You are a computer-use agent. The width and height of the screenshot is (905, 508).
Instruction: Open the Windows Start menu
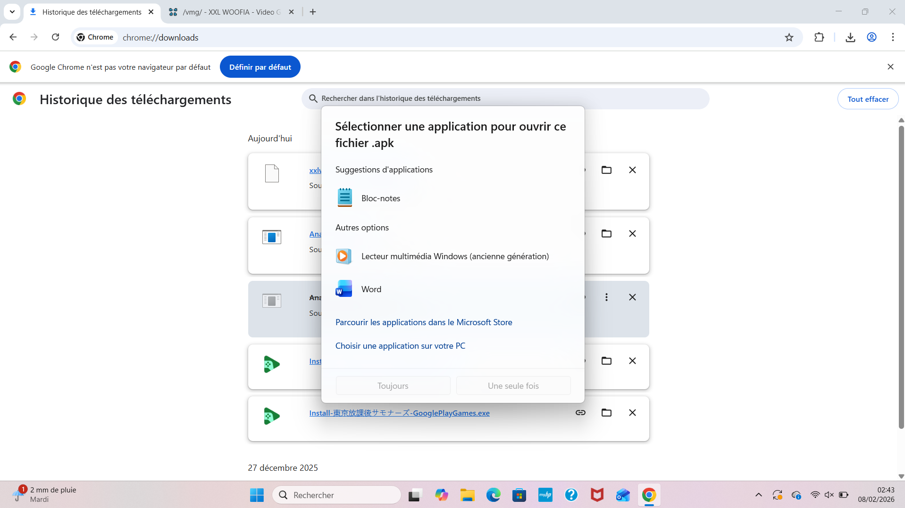pos(257,495)
